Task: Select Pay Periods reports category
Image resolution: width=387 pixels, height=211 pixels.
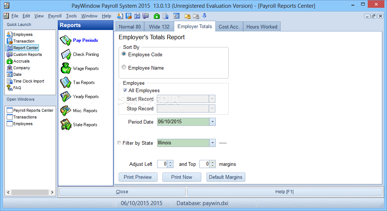Action: 79,40
